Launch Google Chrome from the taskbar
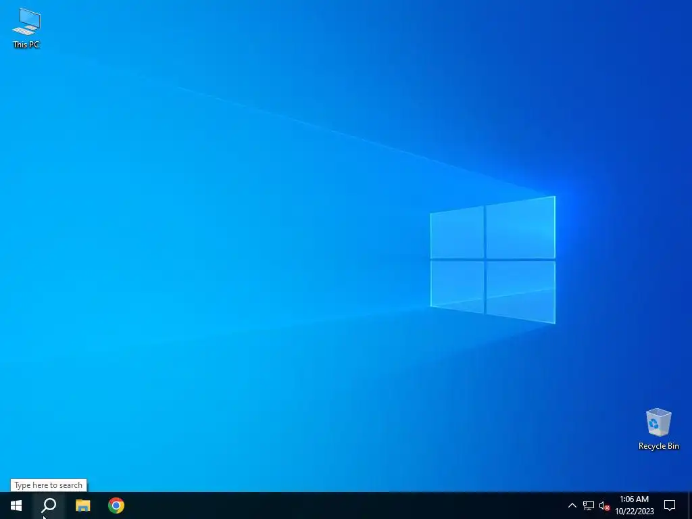The image size is (692, 519). tap(116, 505)
